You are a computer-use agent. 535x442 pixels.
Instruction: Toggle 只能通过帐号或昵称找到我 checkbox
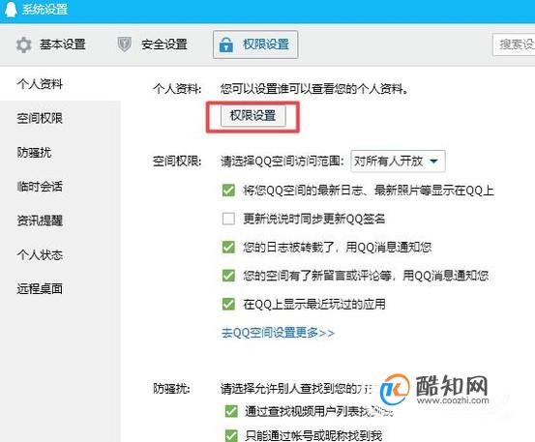[231, 435]
